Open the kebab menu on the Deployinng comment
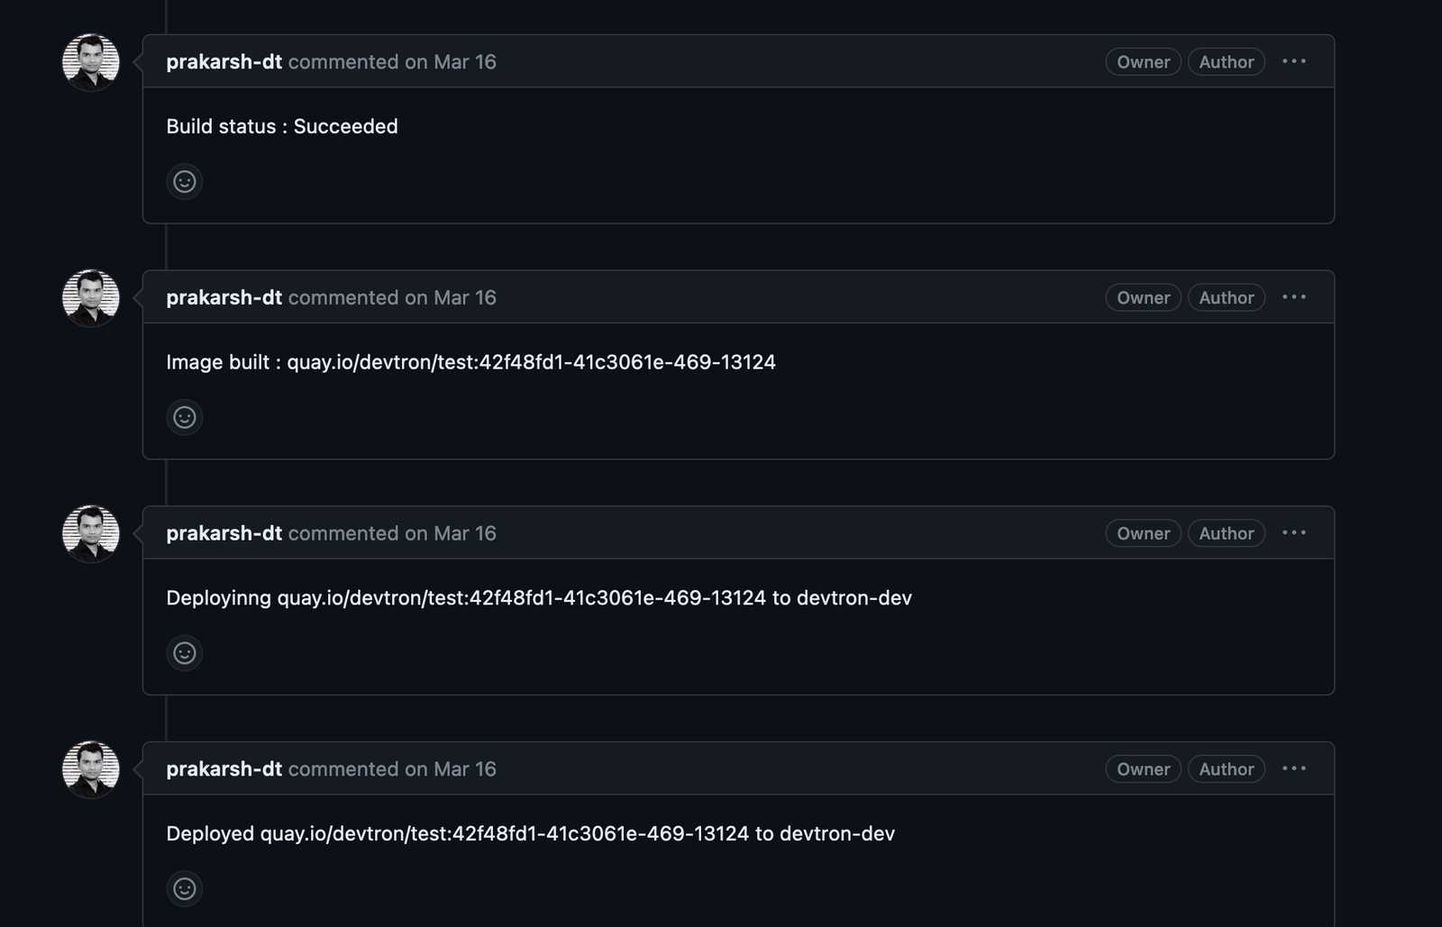Image resolution: width=1442 pixels, height=927 pixels. click(1294, 532)
